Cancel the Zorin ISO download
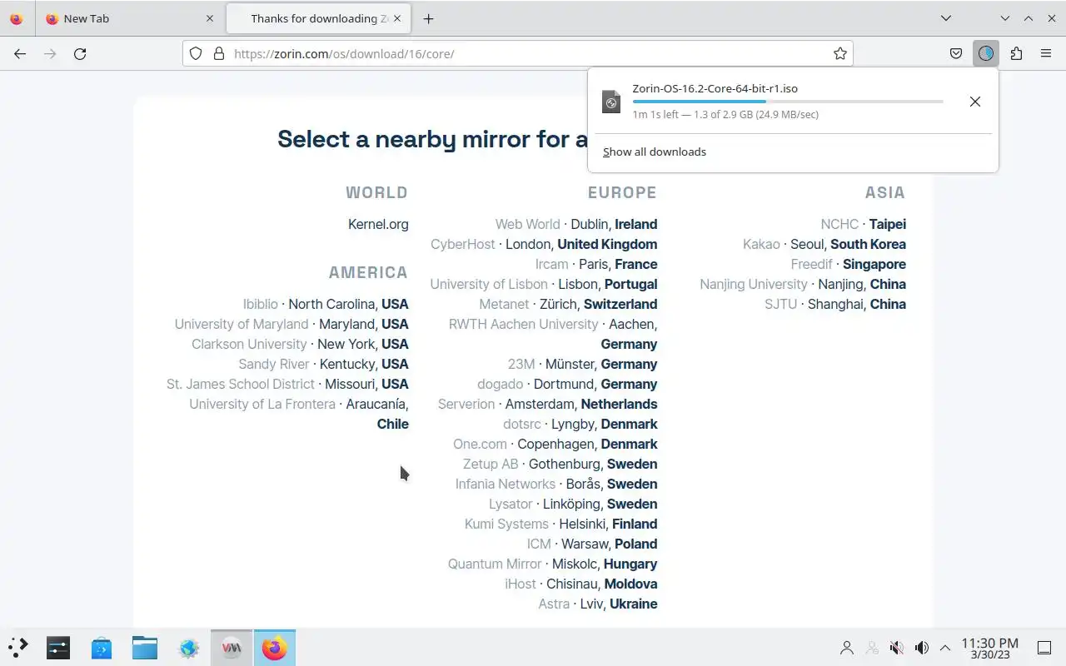 click(974, 102)
